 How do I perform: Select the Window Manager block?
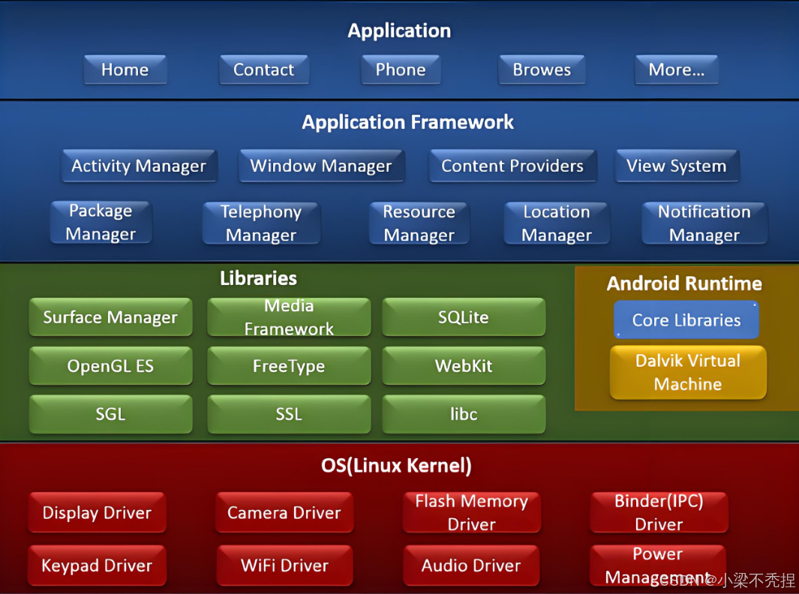pos(321,166)
